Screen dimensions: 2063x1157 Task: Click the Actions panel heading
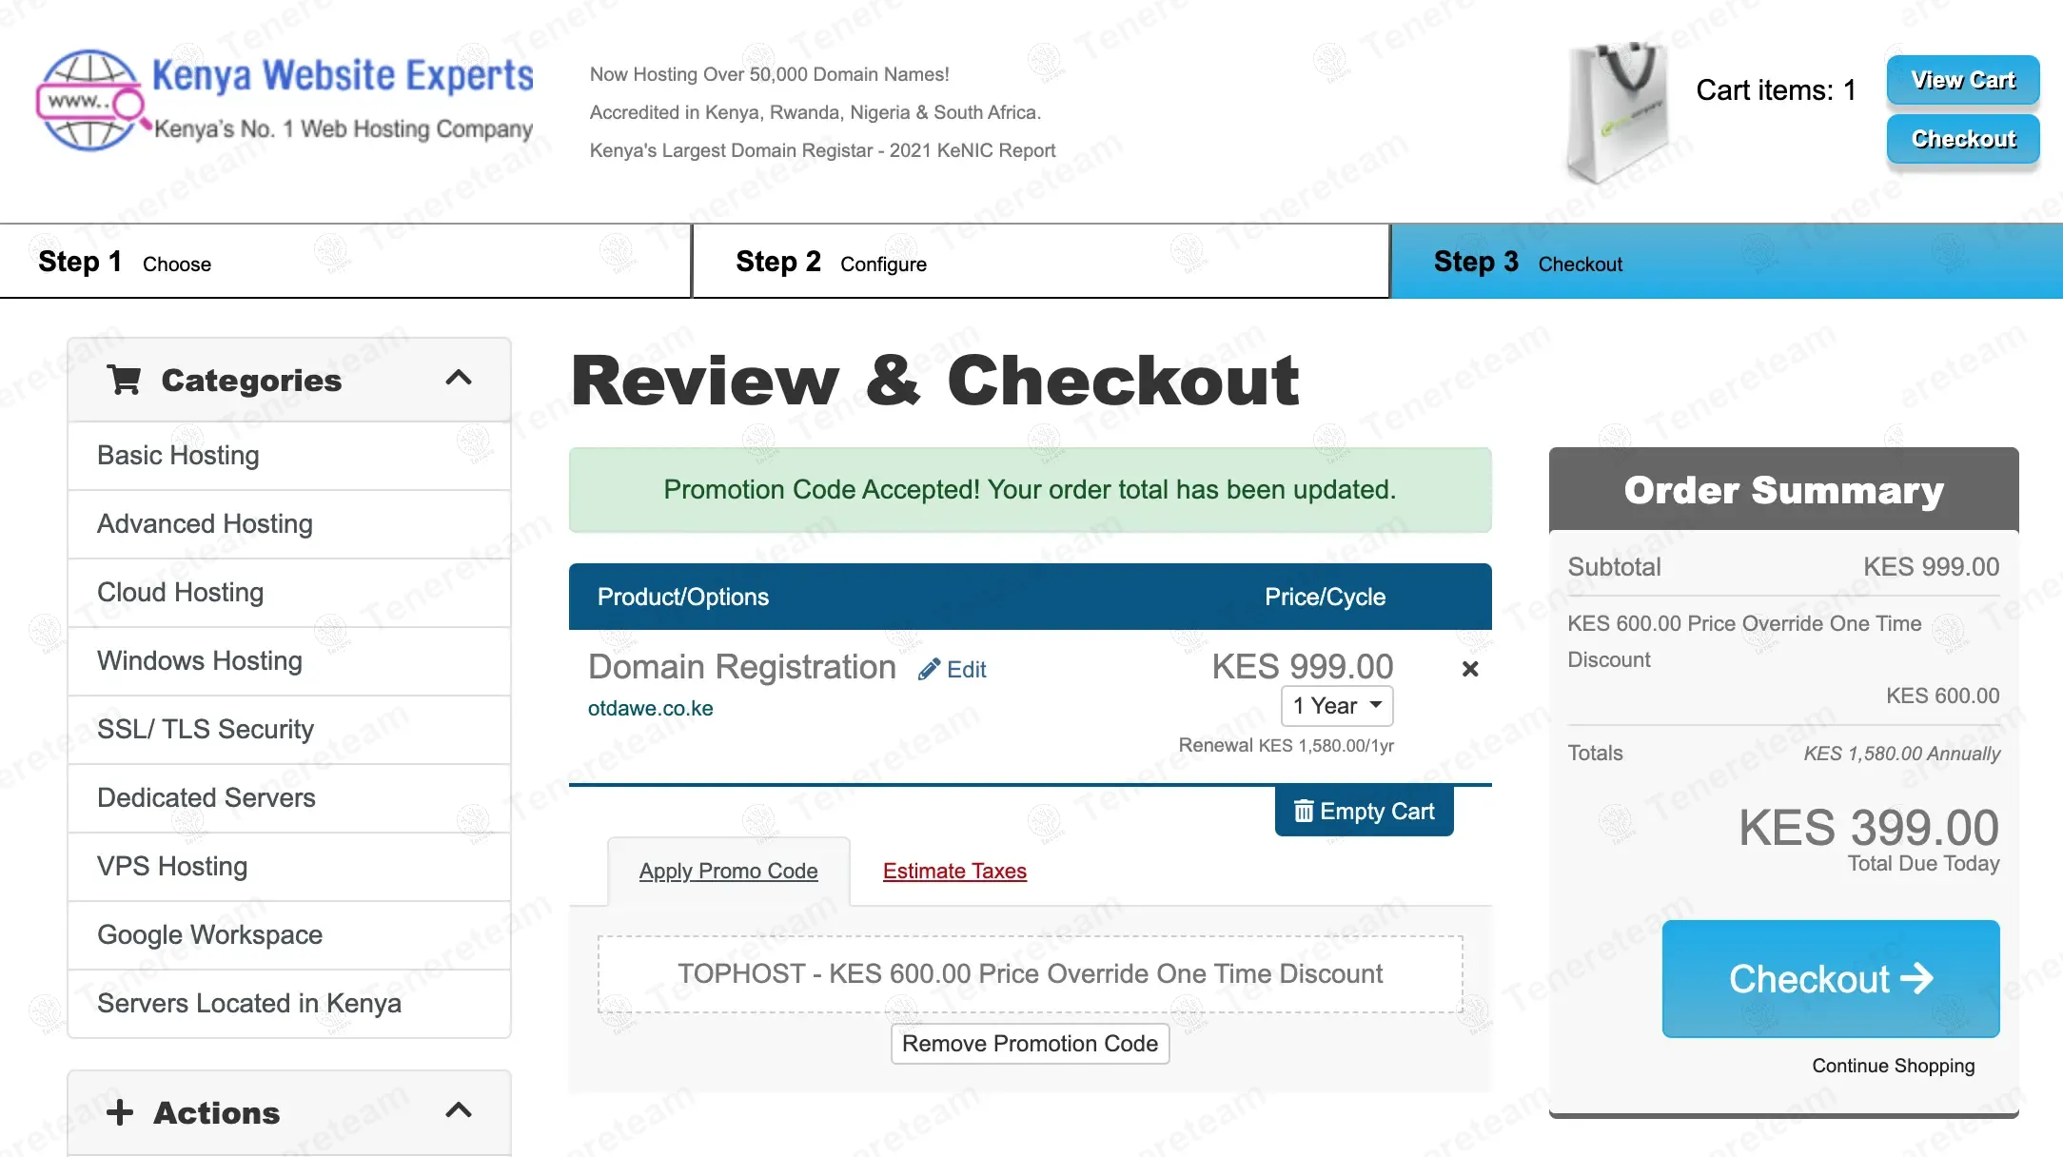click(217, 1112)
